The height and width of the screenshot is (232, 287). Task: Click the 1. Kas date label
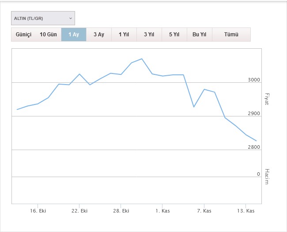(x=162, y=211)
